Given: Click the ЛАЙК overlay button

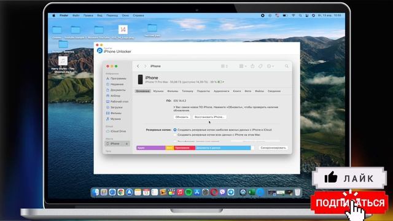Looking at the screenshot, I should point(349,178).
